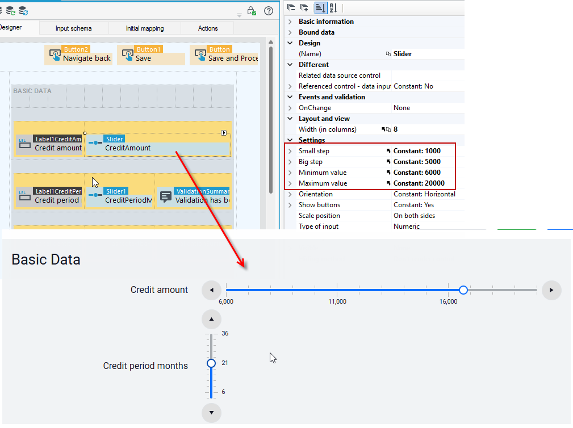Expand the Small step property
This screenshot has width=573, height=428.
[290, 151]
